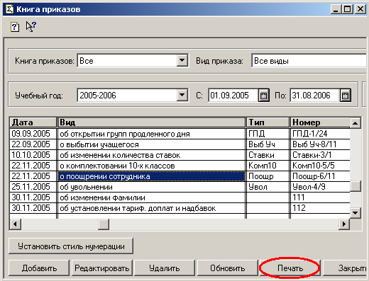Click the vertical scrollbar thumb in table

pyautogui.click(x=356, y=186)
